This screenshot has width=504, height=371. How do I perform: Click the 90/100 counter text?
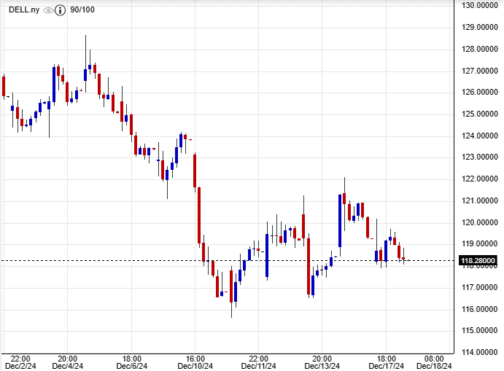(85, 11)
